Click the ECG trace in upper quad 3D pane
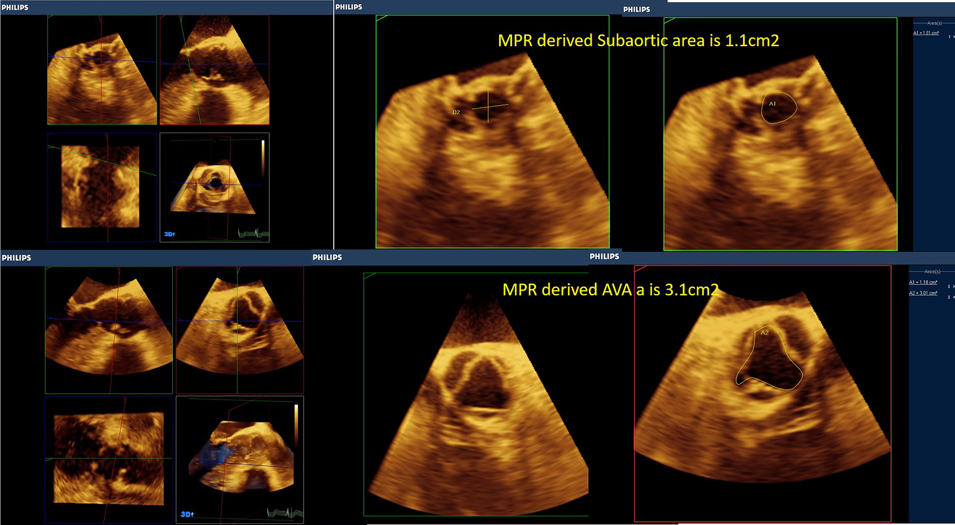Screen dimensions: 955x525 (253, 234)
